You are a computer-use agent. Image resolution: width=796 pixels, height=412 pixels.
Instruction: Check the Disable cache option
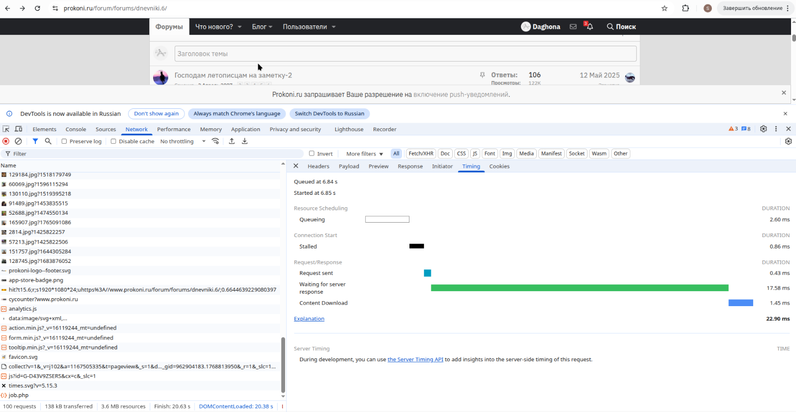coord(113,141)
